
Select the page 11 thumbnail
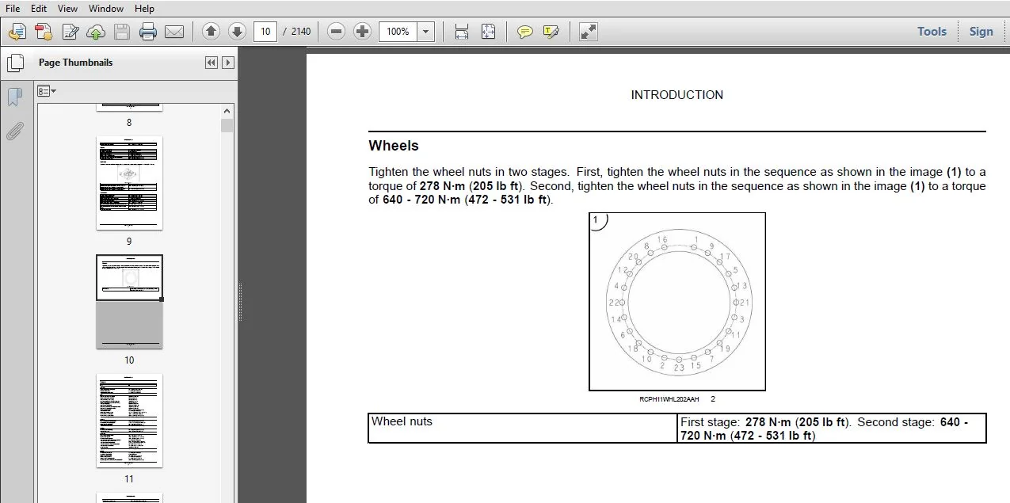129,421
